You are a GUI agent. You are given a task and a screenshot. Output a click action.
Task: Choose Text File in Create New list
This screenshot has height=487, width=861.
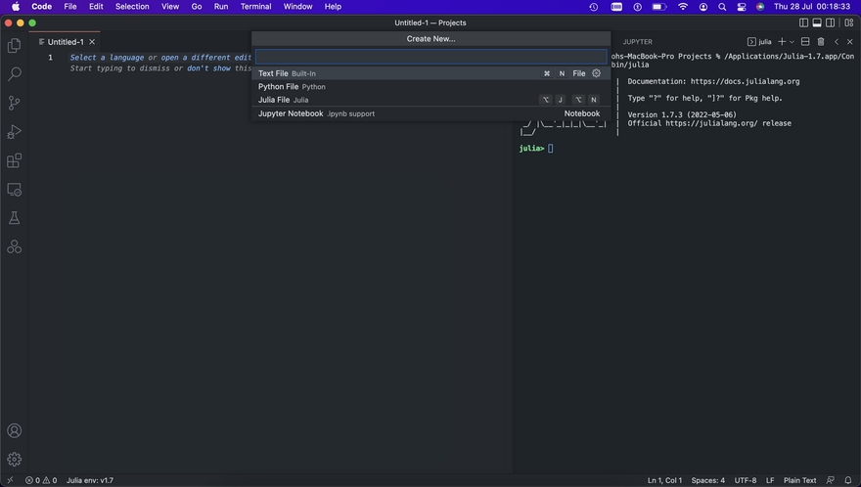pos(431,73)
